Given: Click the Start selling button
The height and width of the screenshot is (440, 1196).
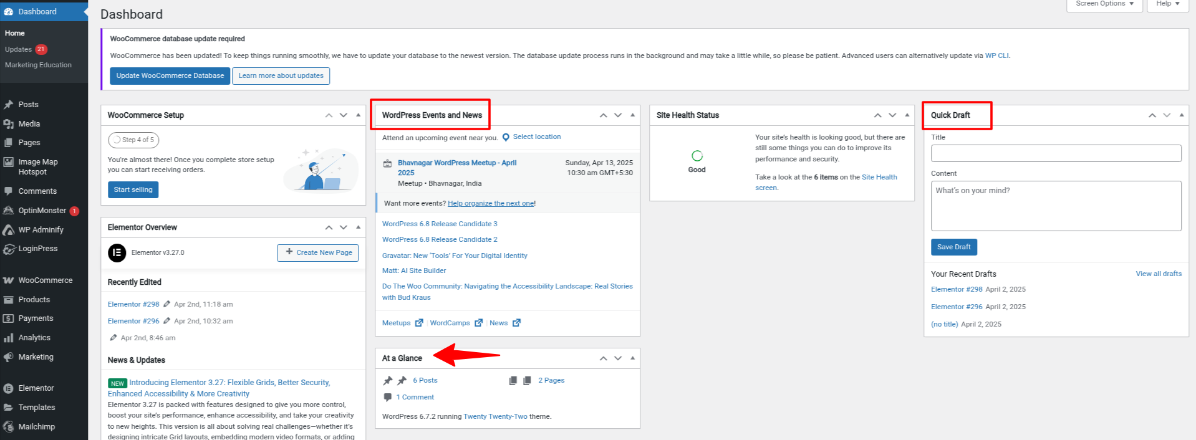Looking at the screenshot, I should coord(133,189).
